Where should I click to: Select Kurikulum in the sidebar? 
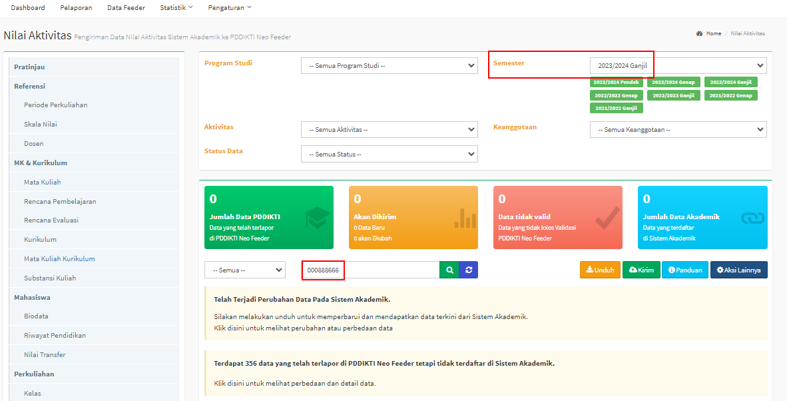click(x=94, y=239)
